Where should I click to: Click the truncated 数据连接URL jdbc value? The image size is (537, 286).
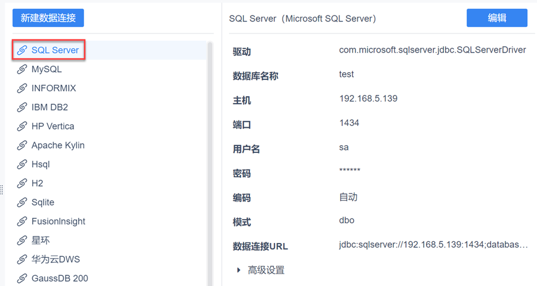pos(433,245)
